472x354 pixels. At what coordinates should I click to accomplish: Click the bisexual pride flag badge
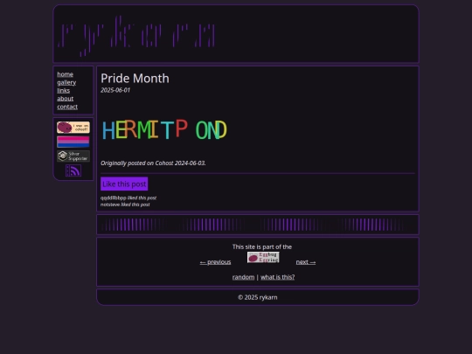click(x=73, y=142)
